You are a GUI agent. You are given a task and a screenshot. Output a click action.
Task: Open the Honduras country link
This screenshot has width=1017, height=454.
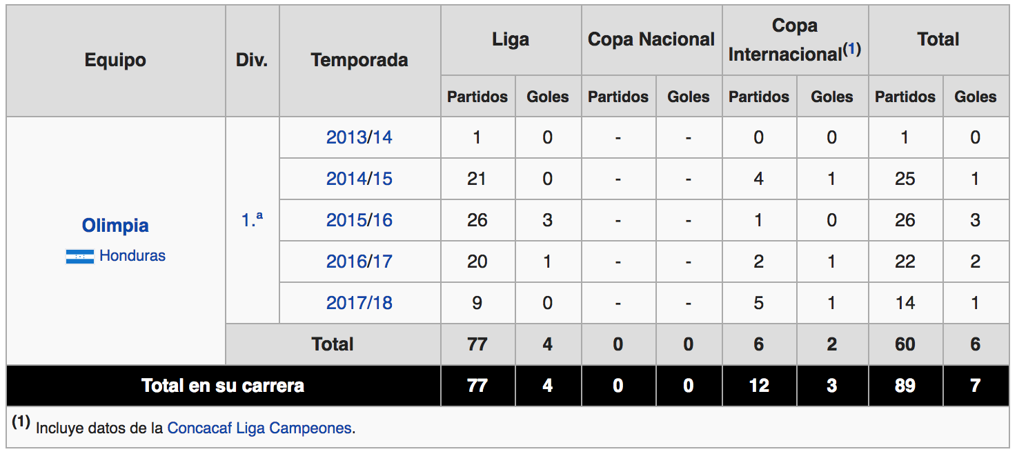click(x=132, y=256)
